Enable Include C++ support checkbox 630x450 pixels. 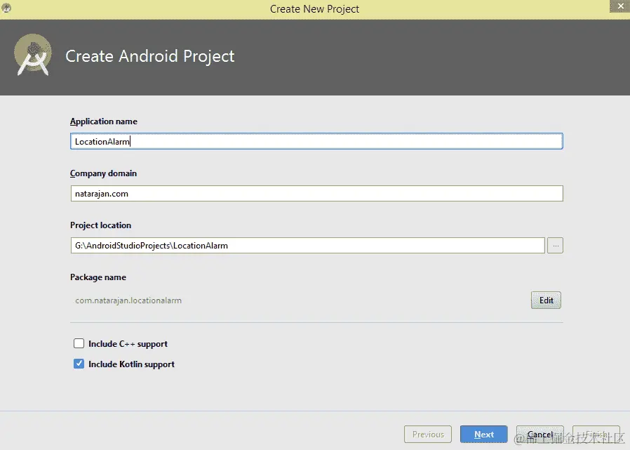tap(79, 343)
